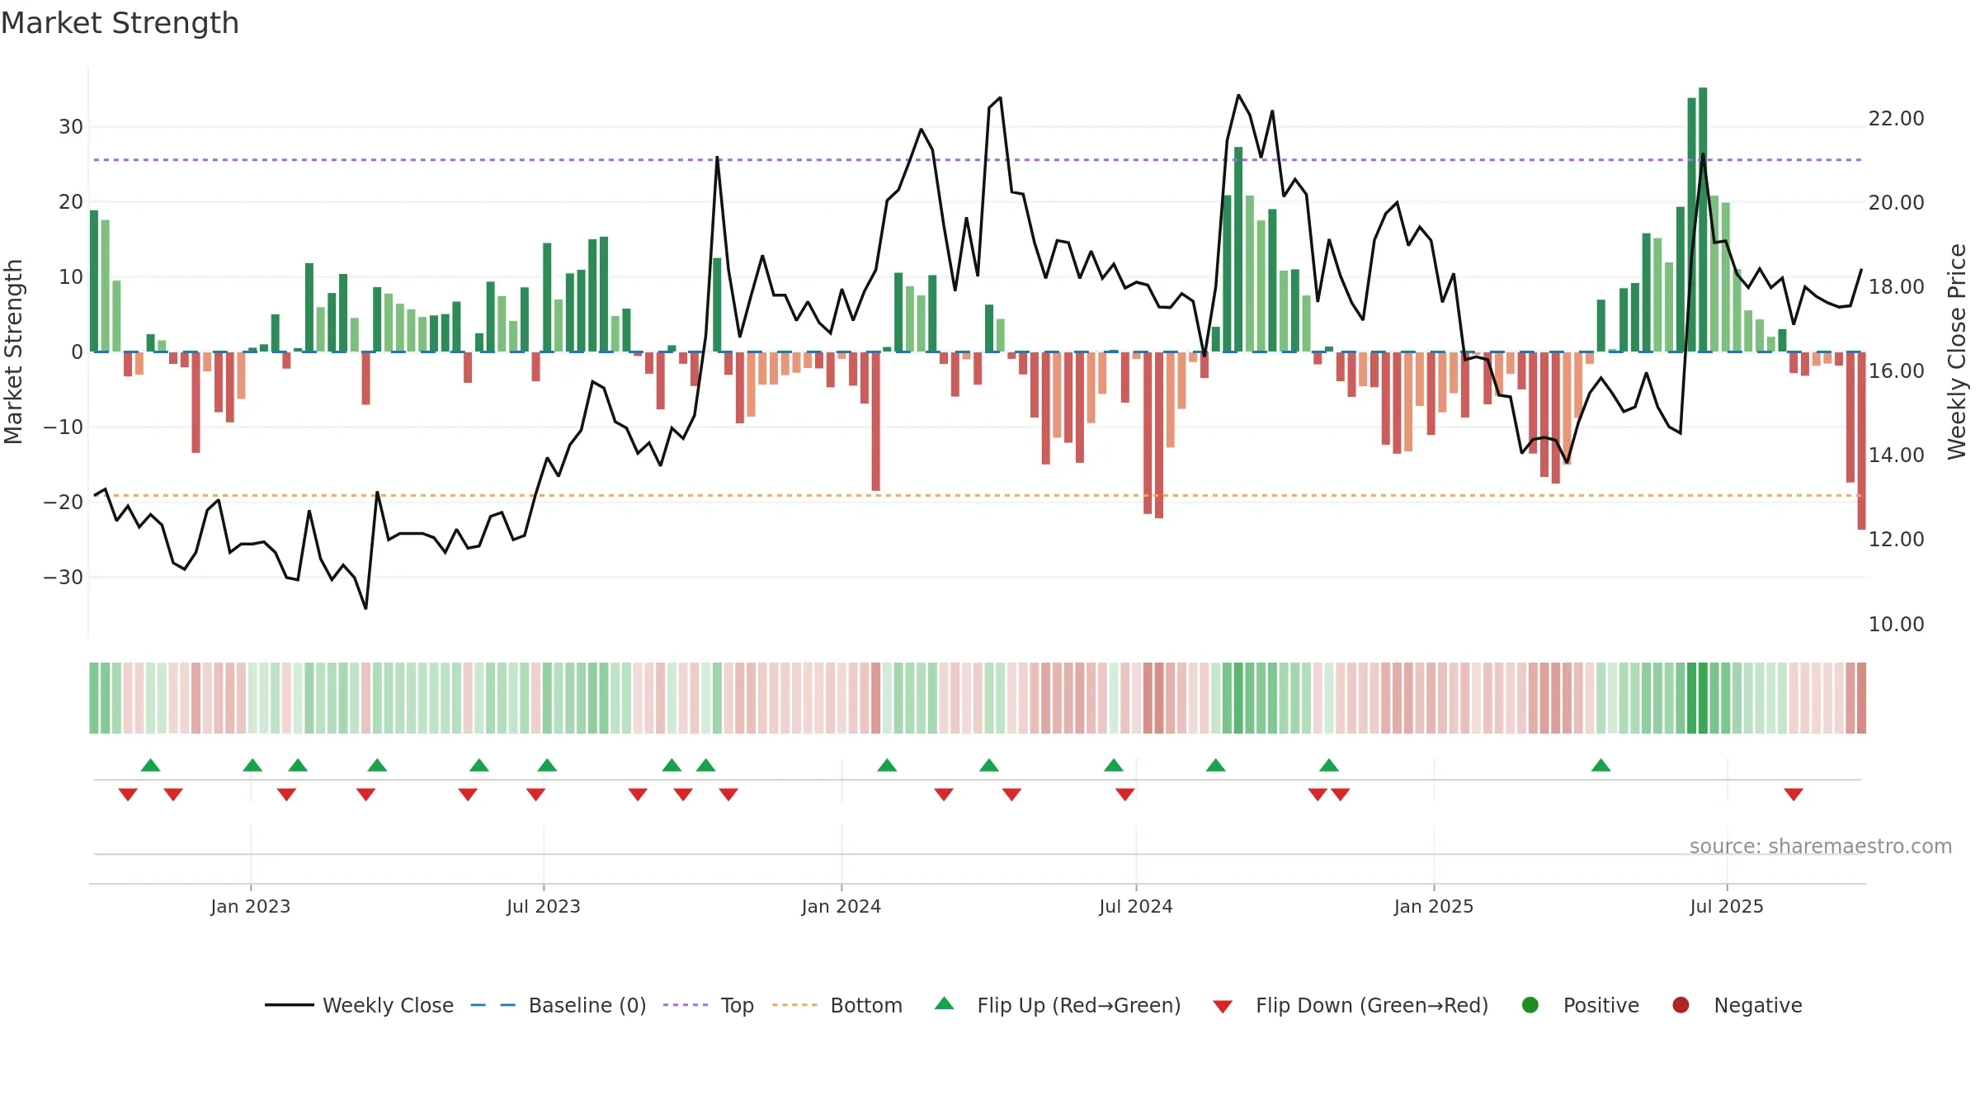The height and width of the screenshot is (1114, 1980).
Task: Click the green triangle icon in legend
Action: pos(945,1003)
